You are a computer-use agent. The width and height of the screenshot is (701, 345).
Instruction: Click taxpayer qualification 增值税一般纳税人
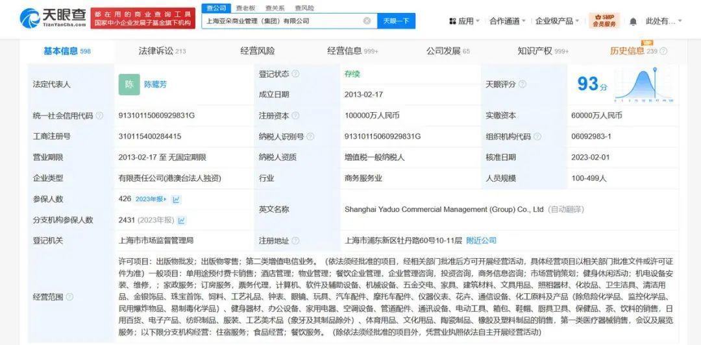coord(375,158)
